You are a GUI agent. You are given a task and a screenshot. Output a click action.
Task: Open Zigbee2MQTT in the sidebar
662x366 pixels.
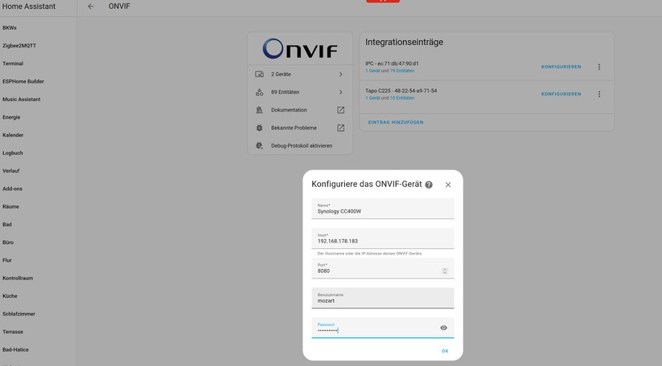click(x=19, y=46)
